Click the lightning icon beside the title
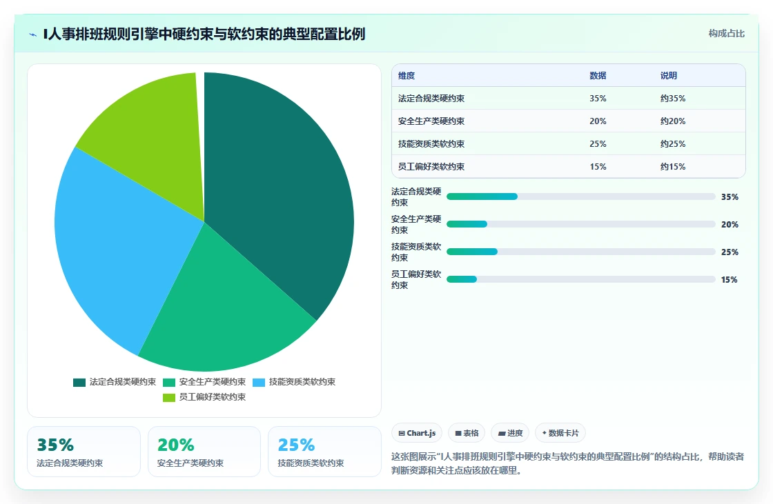The image size is (773, 504). (x=33, y=34)
